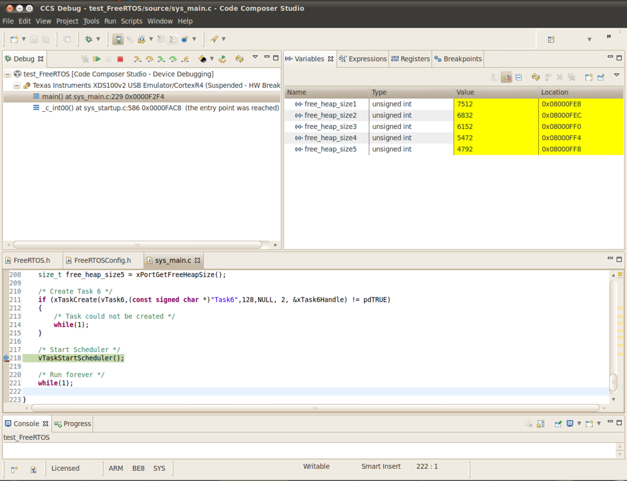
Task: Switch to the Registers tab
Action: (410, 59)
